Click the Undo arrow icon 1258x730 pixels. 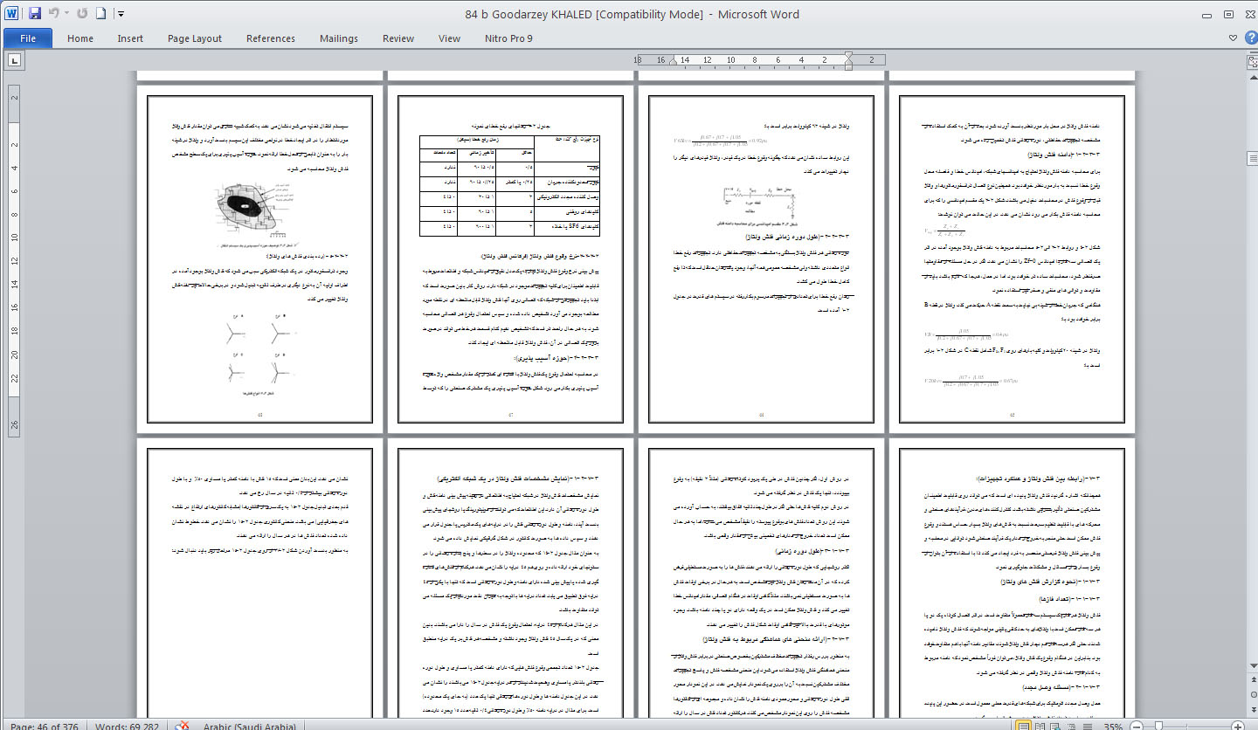point(54,14)
